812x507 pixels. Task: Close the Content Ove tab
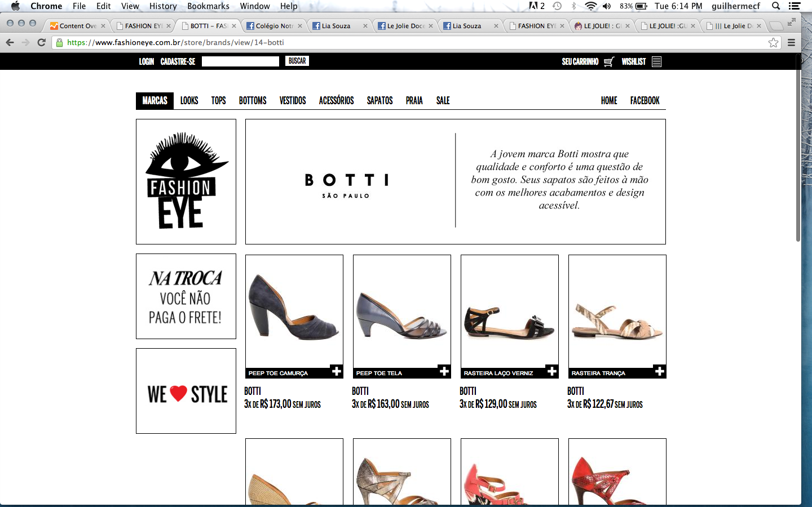103,26
